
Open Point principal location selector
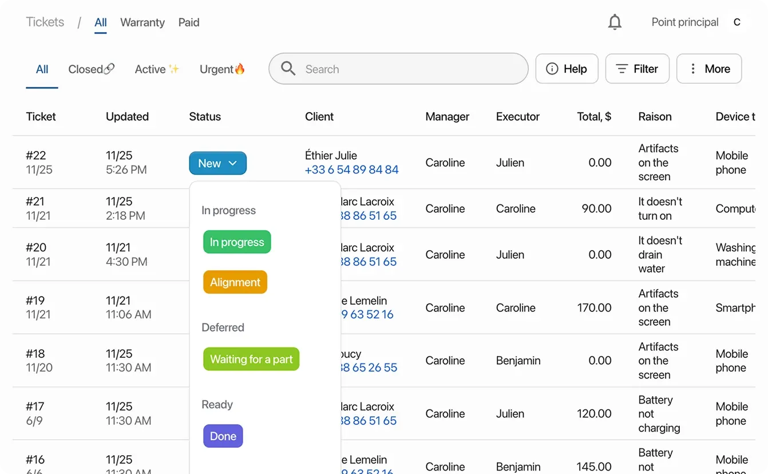click(685, 22)
